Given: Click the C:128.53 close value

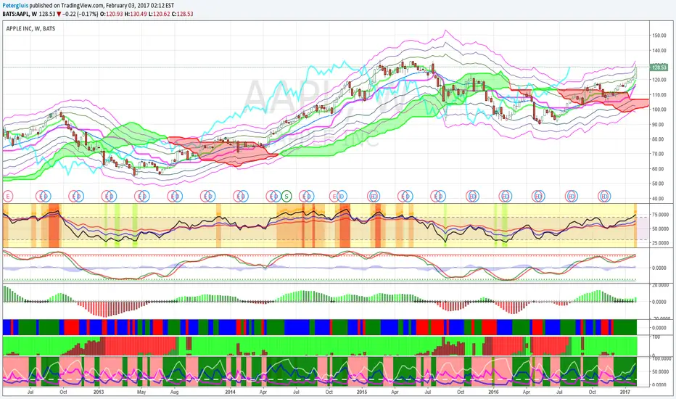Looking at the screenshot, I should tap(182, 14).
